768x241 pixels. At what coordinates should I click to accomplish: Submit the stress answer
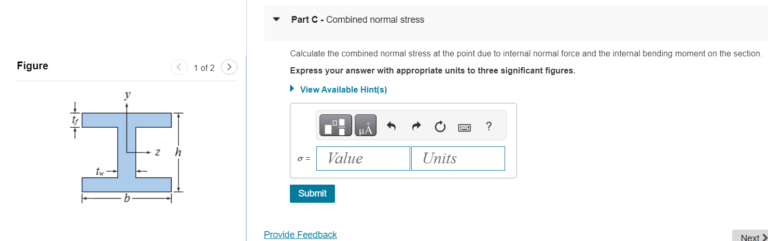click(x=312, y=193)
